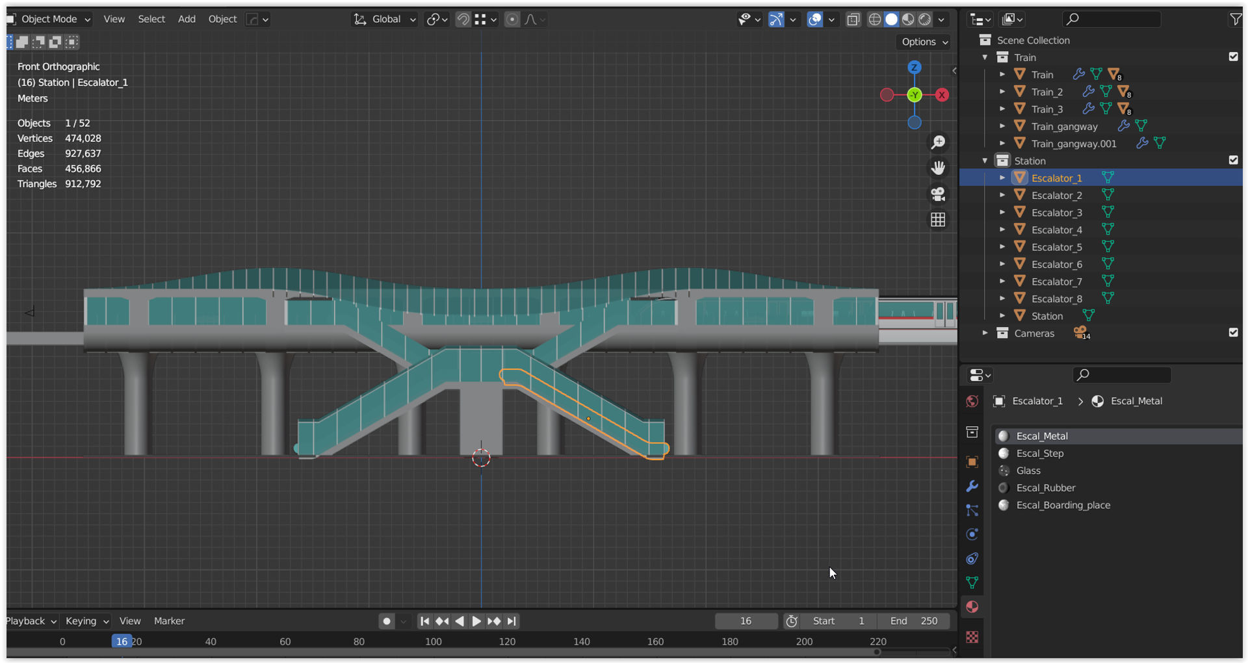Click the pan view hand icon

pos(938,168)
